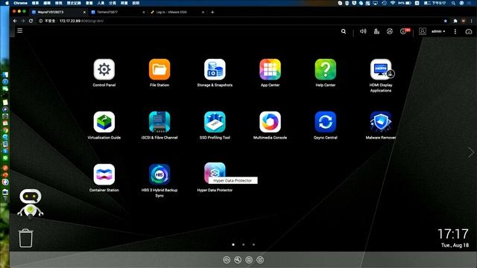This screenshot has width=477, height=268.
Task: Open the Qboost robot assistant
Action: (31, 204)
